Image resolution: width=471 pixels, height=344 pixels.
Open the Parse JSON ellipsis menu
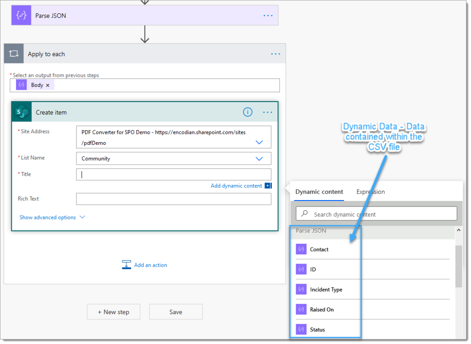pos(269,16)
